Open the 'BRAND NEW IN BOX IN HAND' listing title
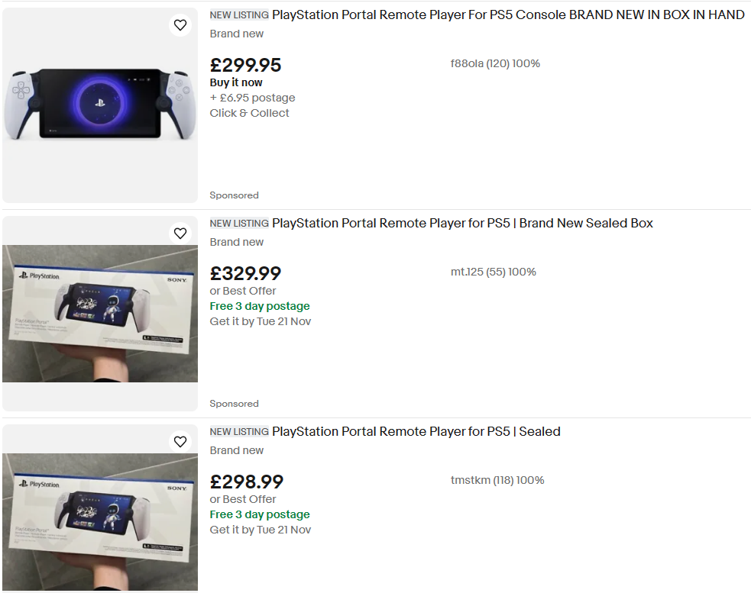 tap(508, 15)
